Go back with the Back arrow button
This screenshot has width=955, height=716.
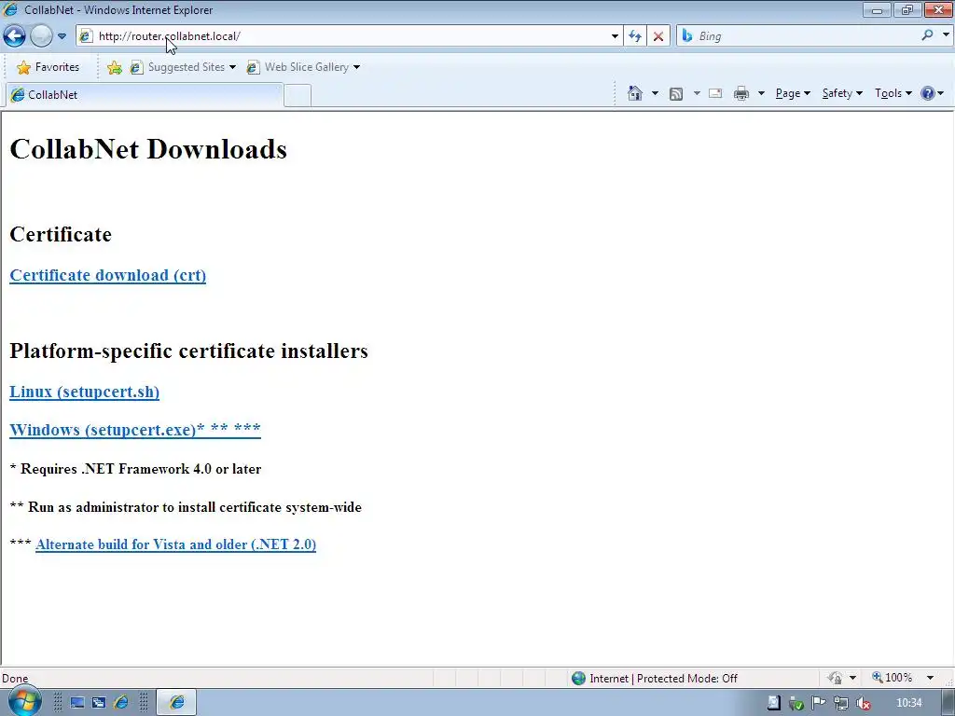(x=15, y=36)
